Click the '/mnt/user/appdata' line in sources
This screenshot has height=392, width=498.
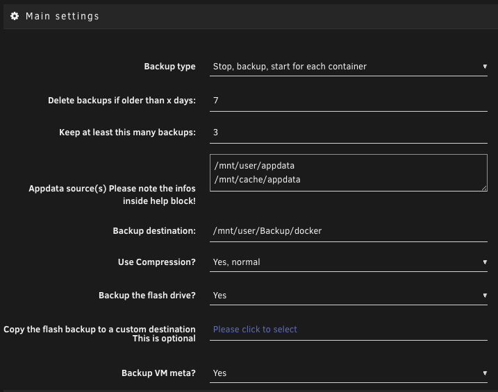(x=254, y=166)
